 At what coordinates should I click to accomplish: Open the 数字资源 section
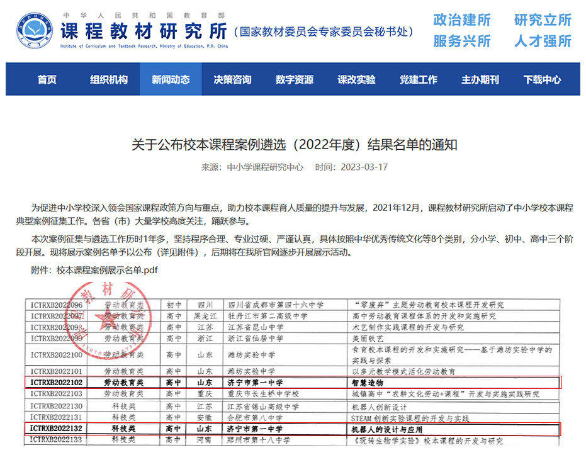(x=295, y=79)
